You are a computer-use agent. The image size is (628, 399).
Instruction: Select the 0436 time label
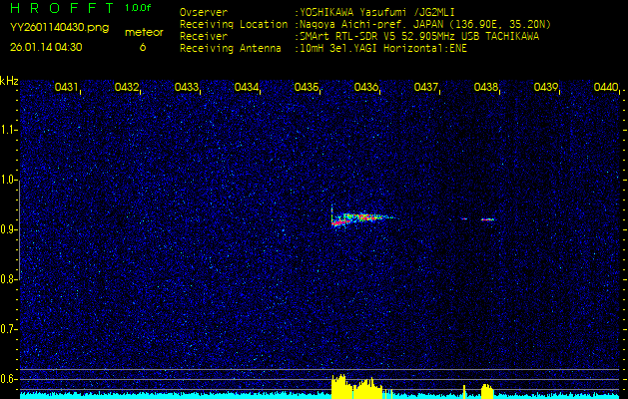click(366, 88)
